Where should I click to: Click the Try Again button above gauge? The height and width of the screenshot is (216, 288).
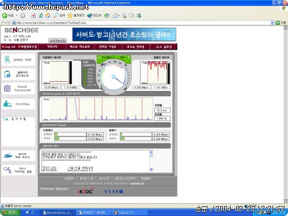click(x=105, y=57)
